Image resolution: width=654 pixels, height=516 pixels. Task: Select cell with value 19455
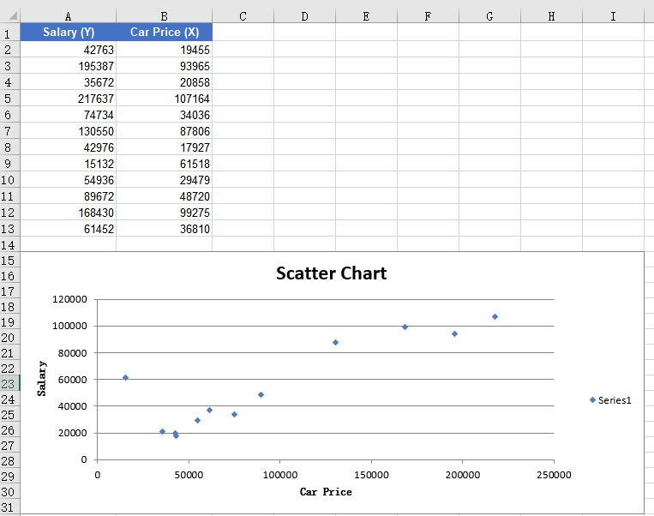tap(164, 50)
